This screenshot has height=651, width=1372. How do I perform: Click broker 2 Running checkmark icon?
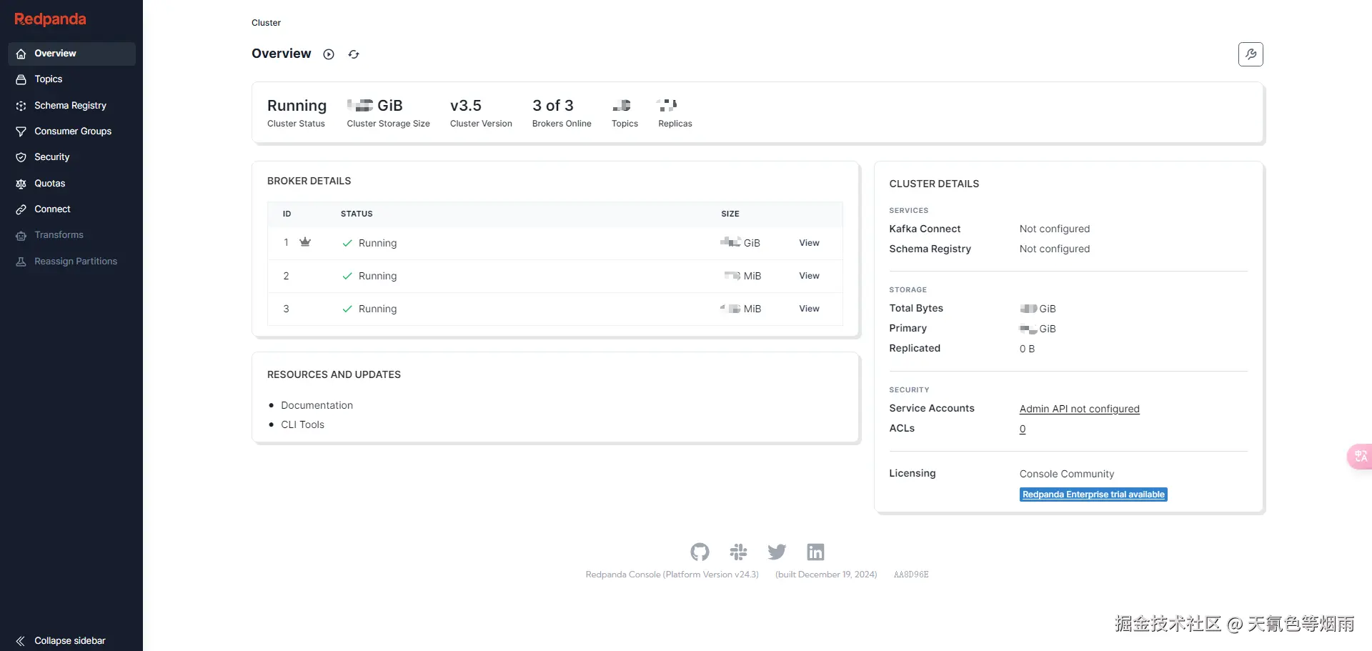click(347, 276)
